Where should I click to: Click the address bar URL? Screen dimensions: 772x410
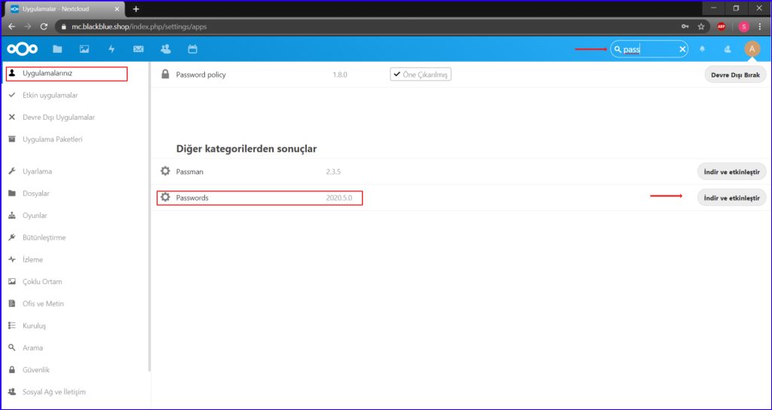pos(139,26)
